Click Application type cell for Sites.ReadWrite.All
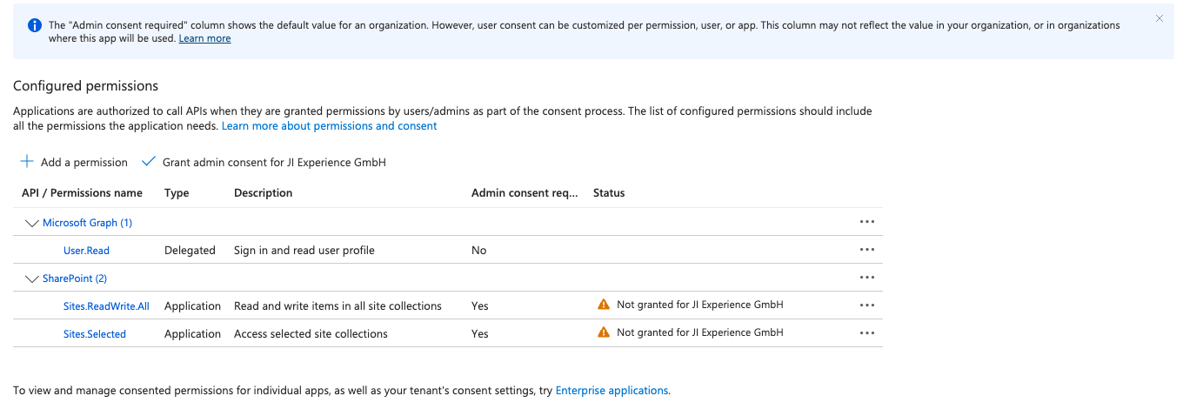This screenshot has width=1183, height=416. (x=193, y=306)
